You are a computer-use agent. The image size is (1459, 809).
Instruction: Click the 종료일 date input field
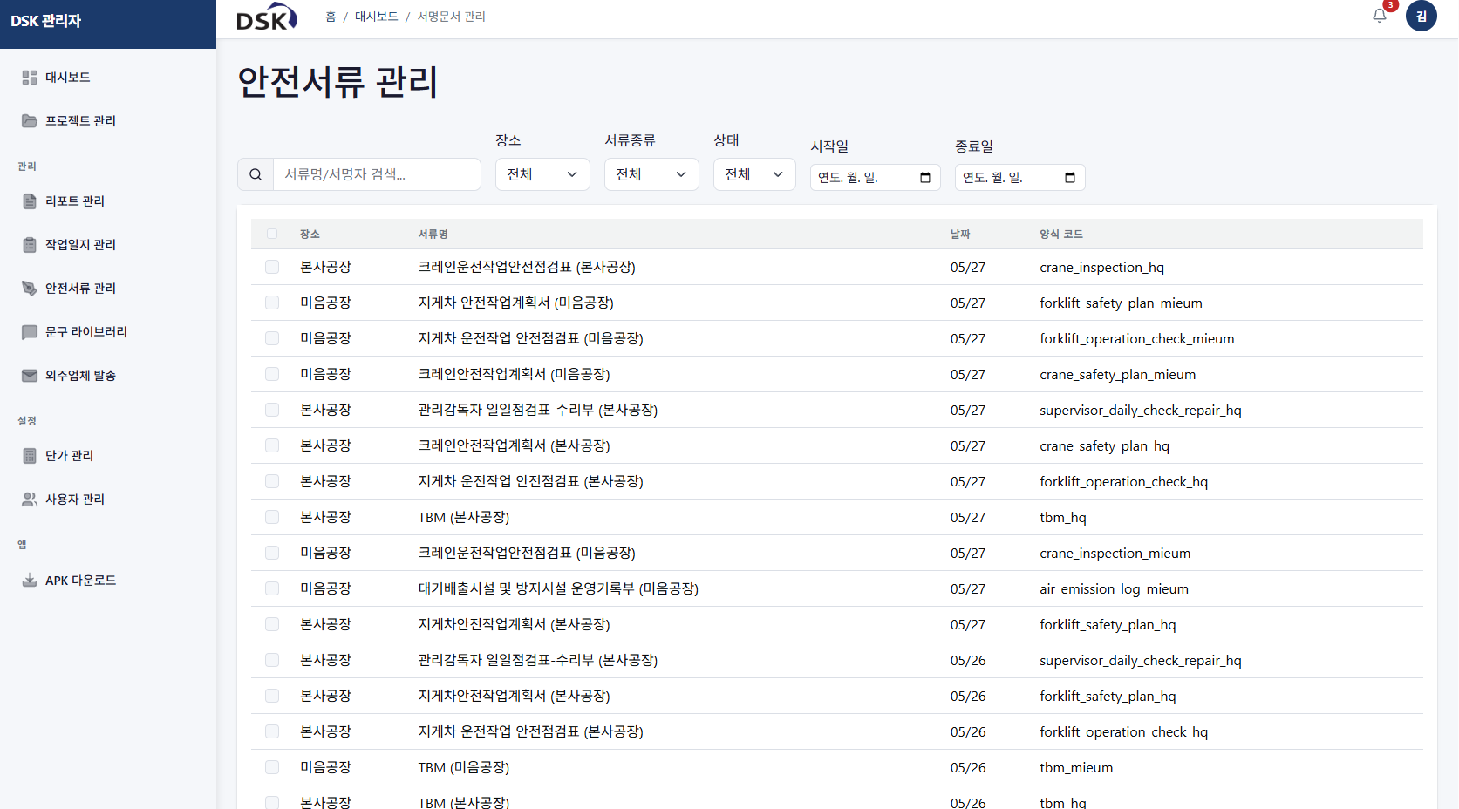pyautogui.click(x=1019, y=178)
